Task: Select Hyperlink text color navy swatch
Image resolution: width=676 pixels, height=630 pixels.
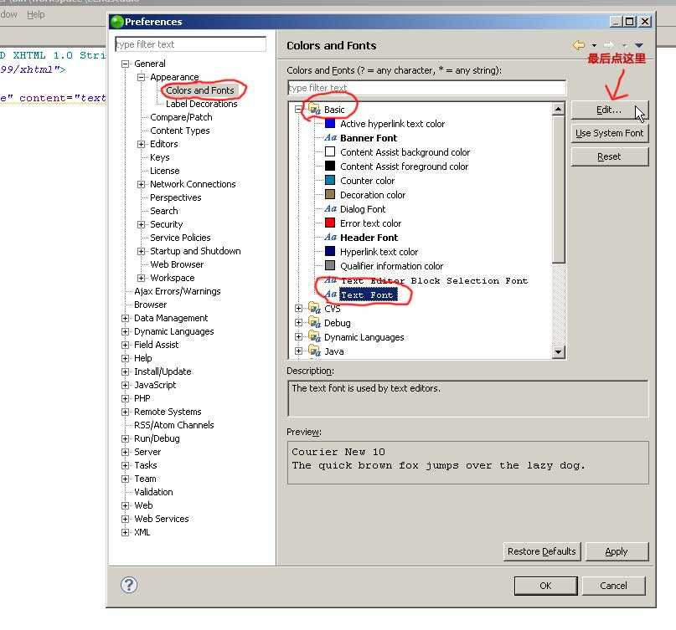Action: 330,252
